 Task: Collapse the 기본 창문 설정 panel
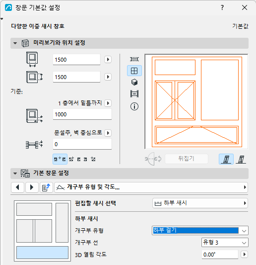click(15, 174)
